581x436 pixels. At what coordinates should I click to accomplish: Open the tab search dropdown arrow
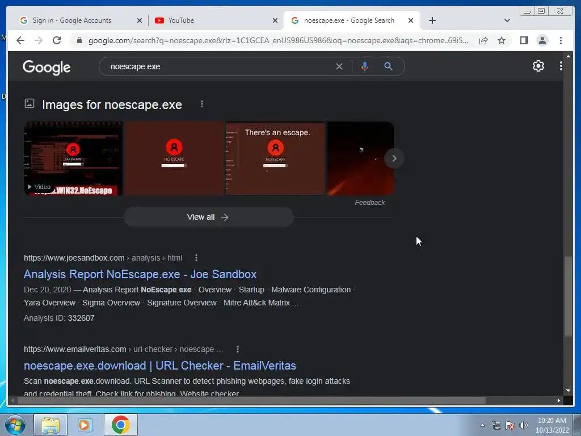click(x=507, y=20)
